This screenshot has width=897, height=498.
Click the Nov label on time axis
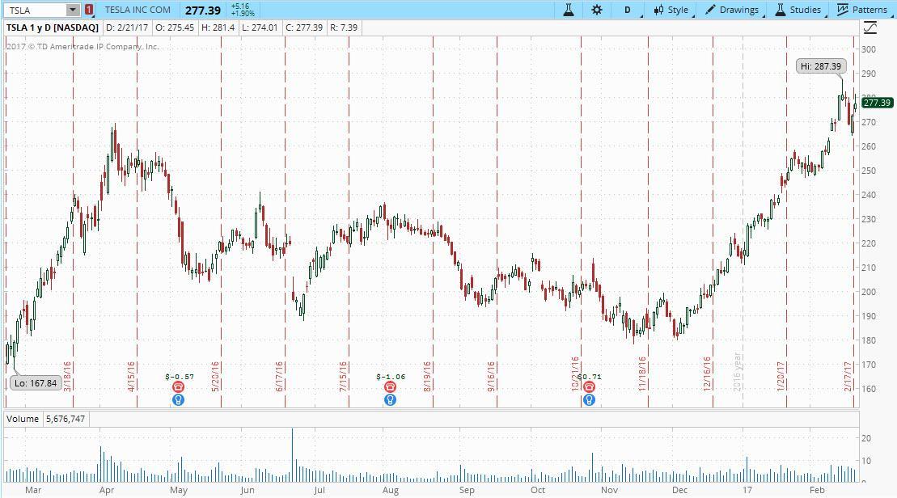point(609,490)
